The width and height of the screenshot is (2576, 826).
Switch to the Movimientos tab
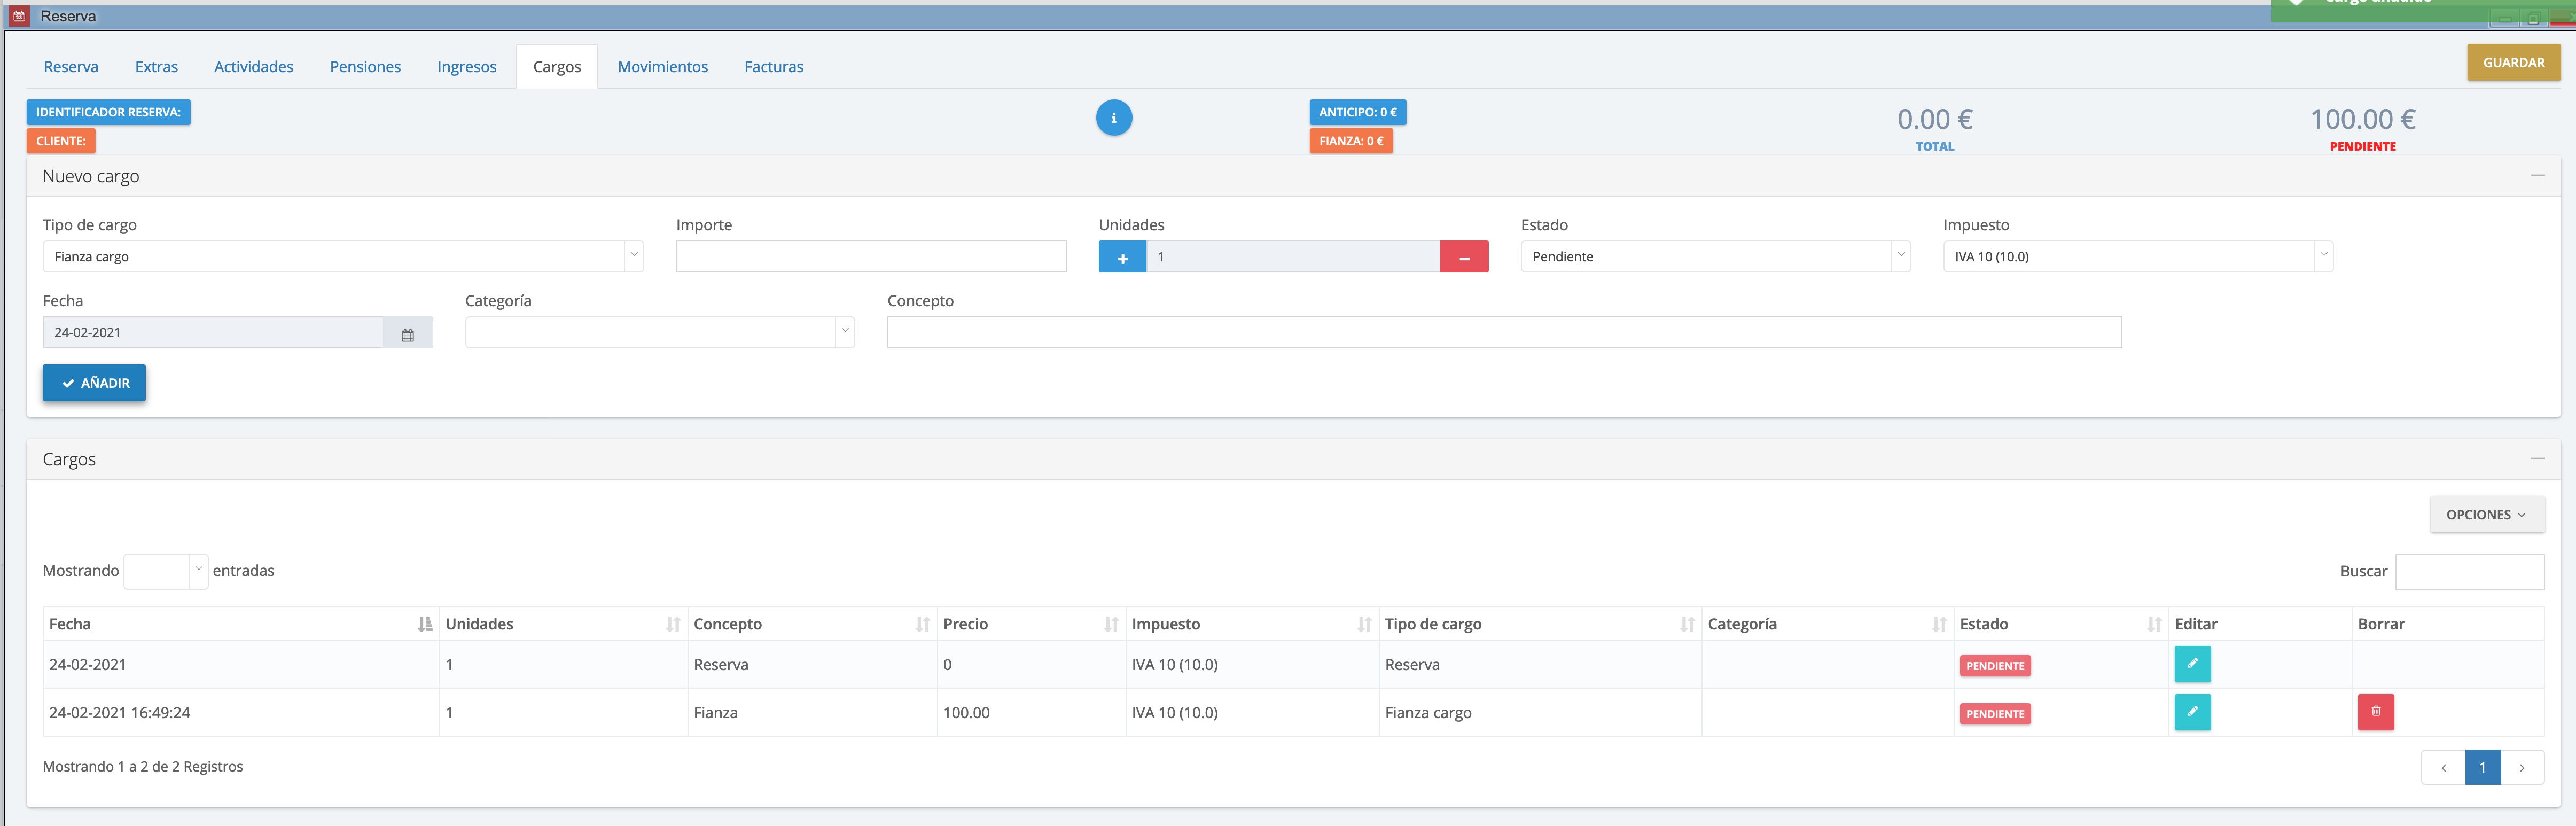click(x=662, y=67)
